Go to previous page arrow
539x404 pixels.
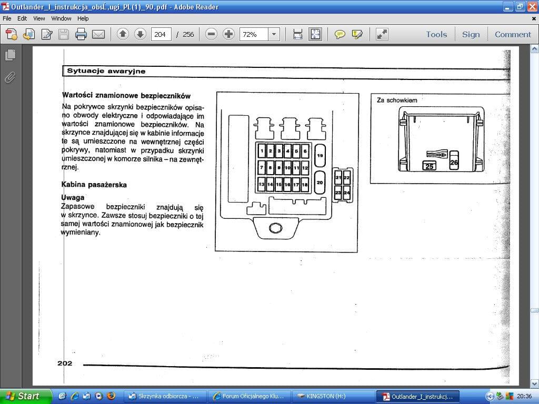click(123, 34)
